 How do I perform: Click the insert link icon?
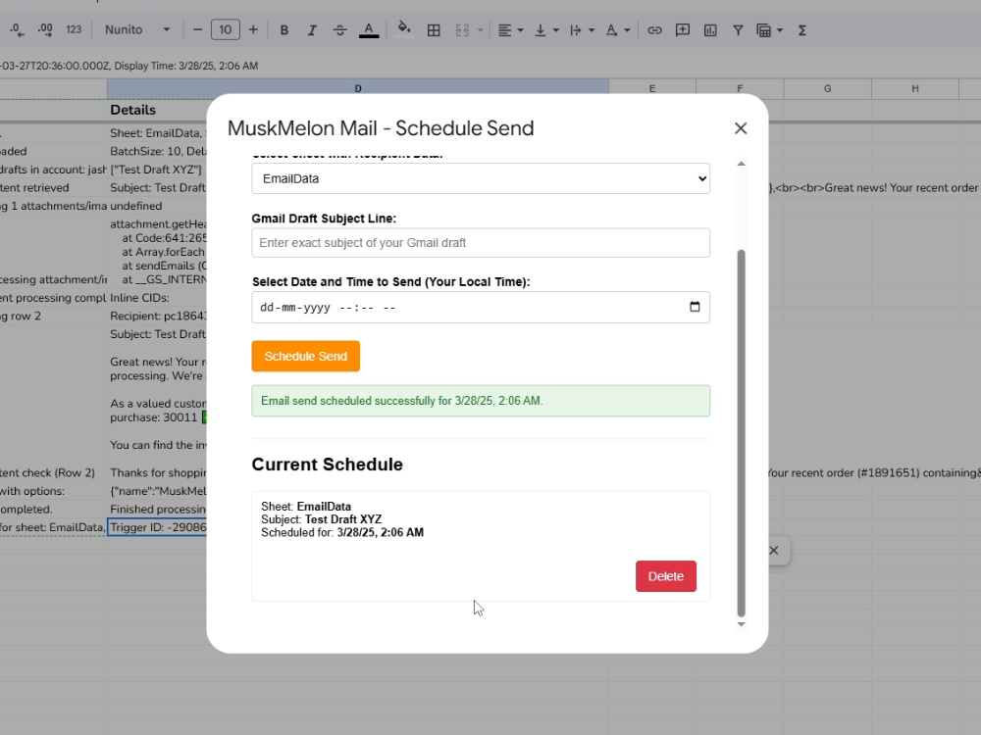[654, 30]
